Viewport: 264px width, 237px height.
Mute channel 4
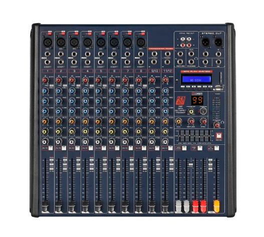click(x=91, y=148)
